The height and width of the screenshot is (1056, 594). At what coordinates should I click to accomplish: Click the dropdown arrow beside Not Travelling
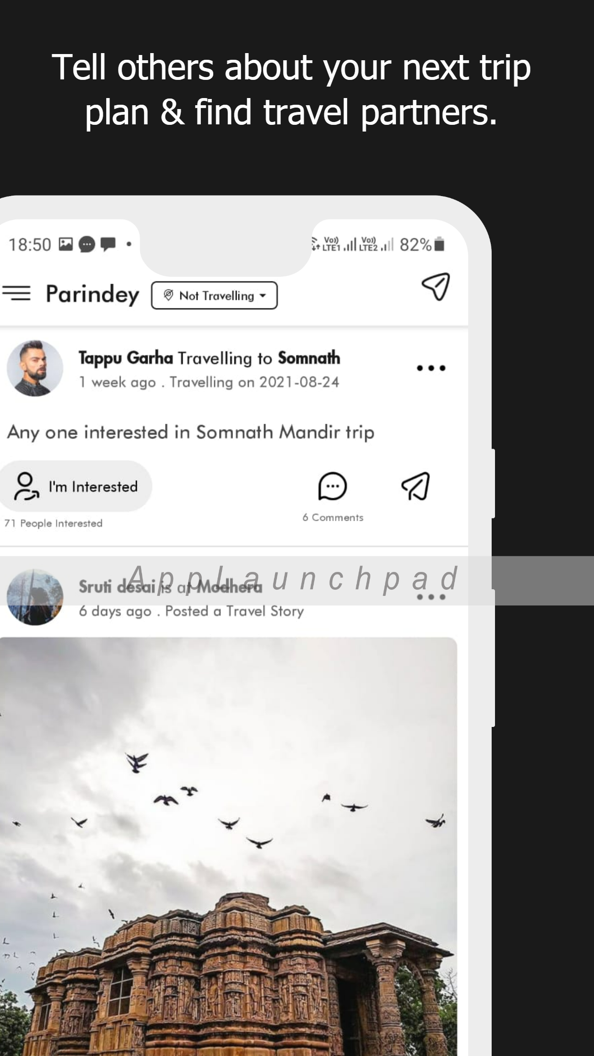(x=263, y=296)
